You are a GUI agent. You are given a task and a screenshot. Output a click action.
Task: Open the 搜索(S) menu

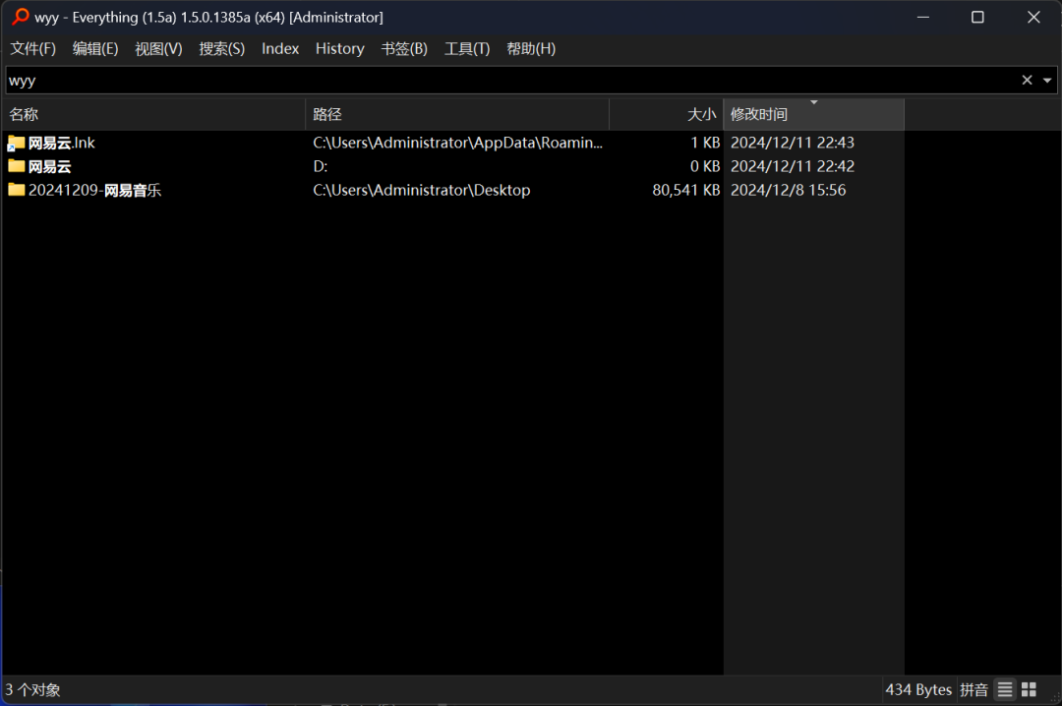pos(221,49)
